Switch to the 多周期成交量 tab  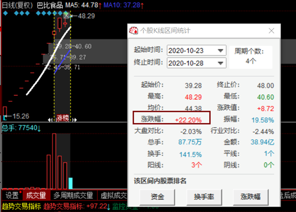pyautogui.click(x=73, y=195)
